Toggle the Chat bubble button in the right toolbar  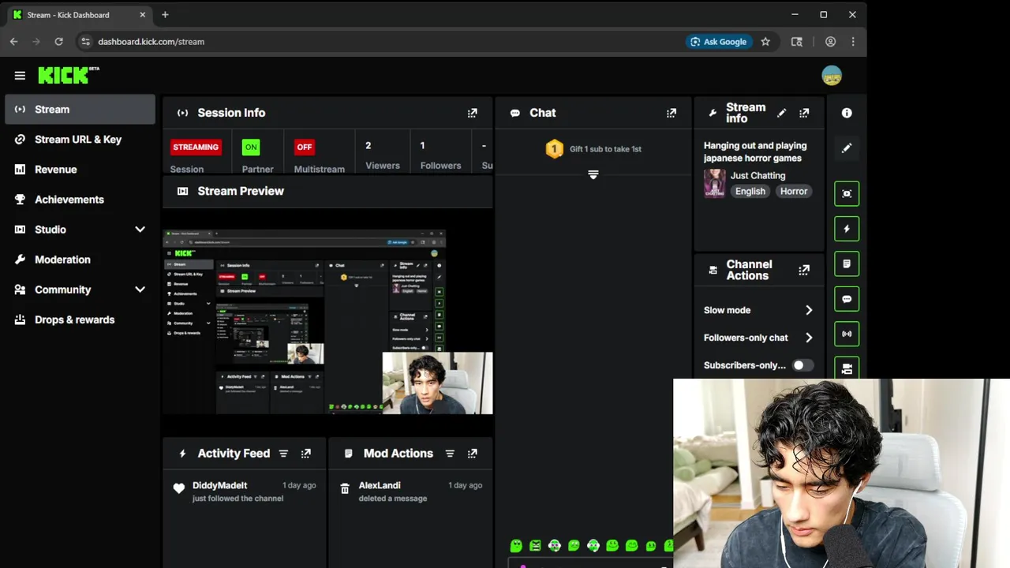point(847,299)
